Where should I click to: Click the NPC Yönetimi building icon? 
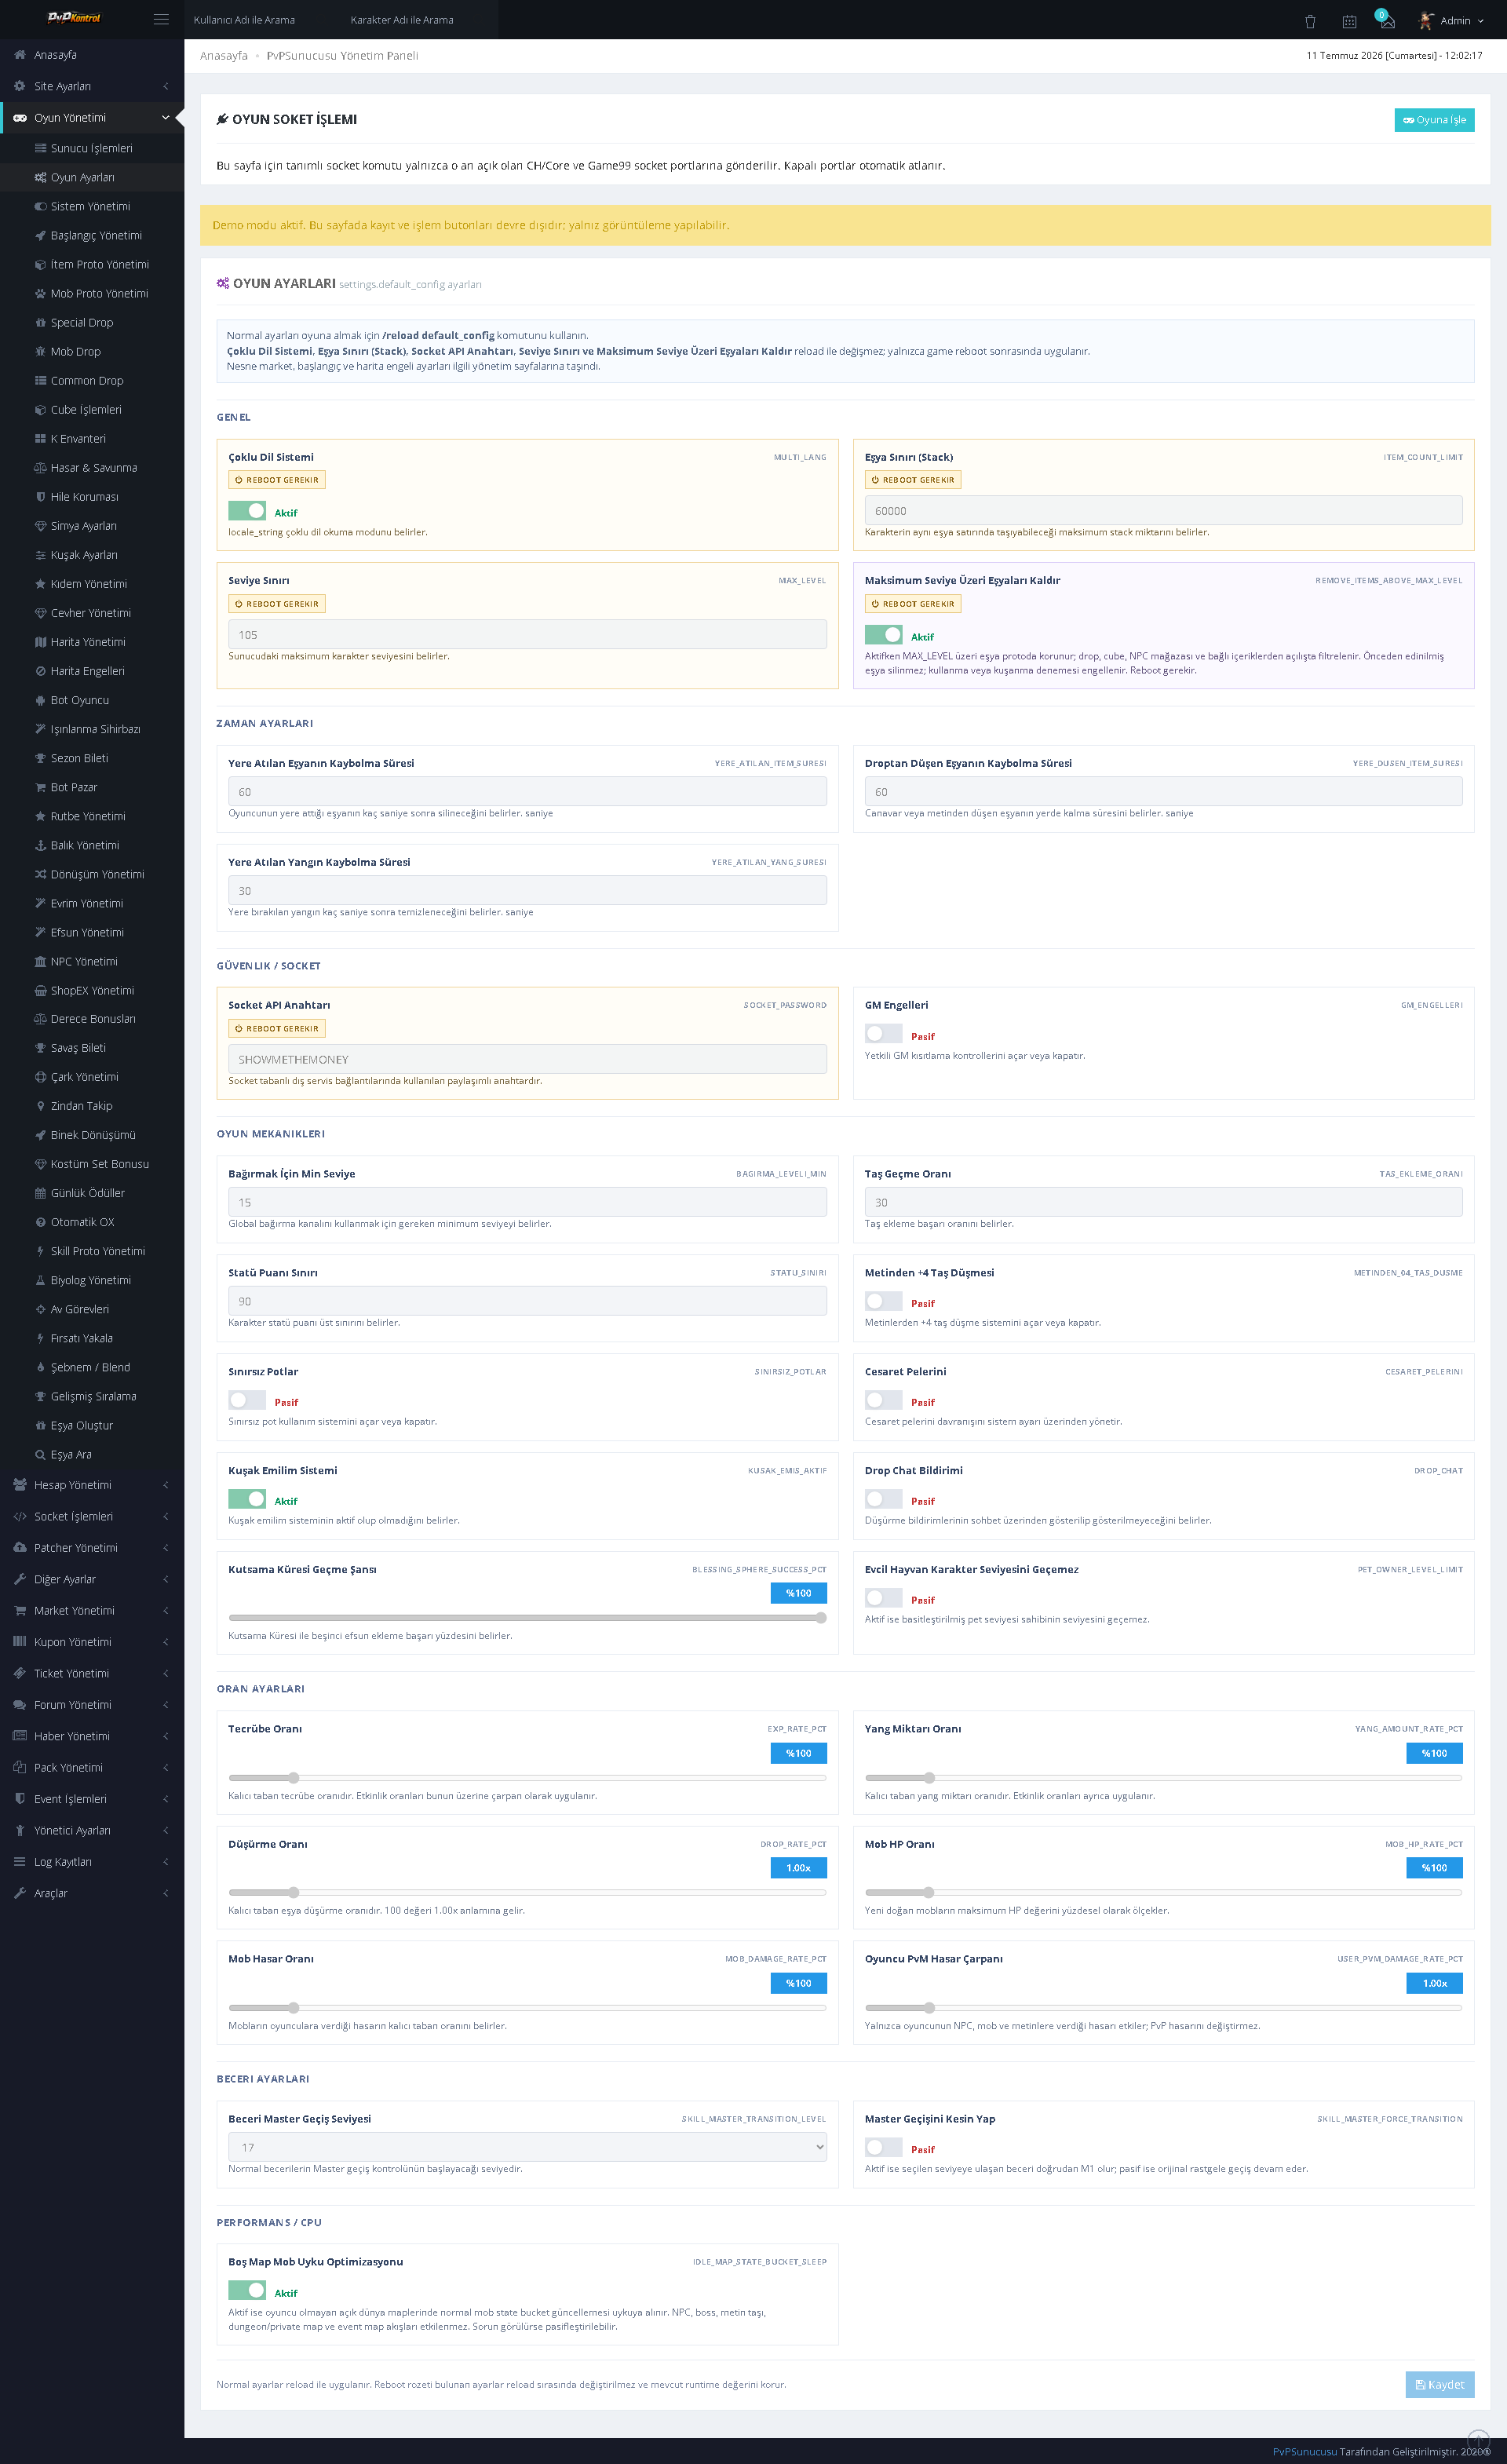[40, 961]
